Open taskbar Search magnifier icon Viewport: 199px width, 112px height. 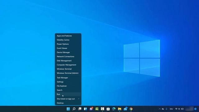coord(74,109)
